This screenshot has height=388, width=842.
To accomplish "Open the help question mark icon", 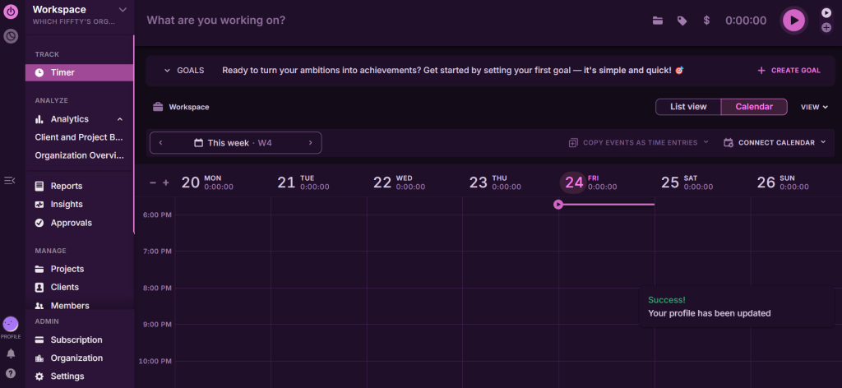I will click(x=11, y=372).
